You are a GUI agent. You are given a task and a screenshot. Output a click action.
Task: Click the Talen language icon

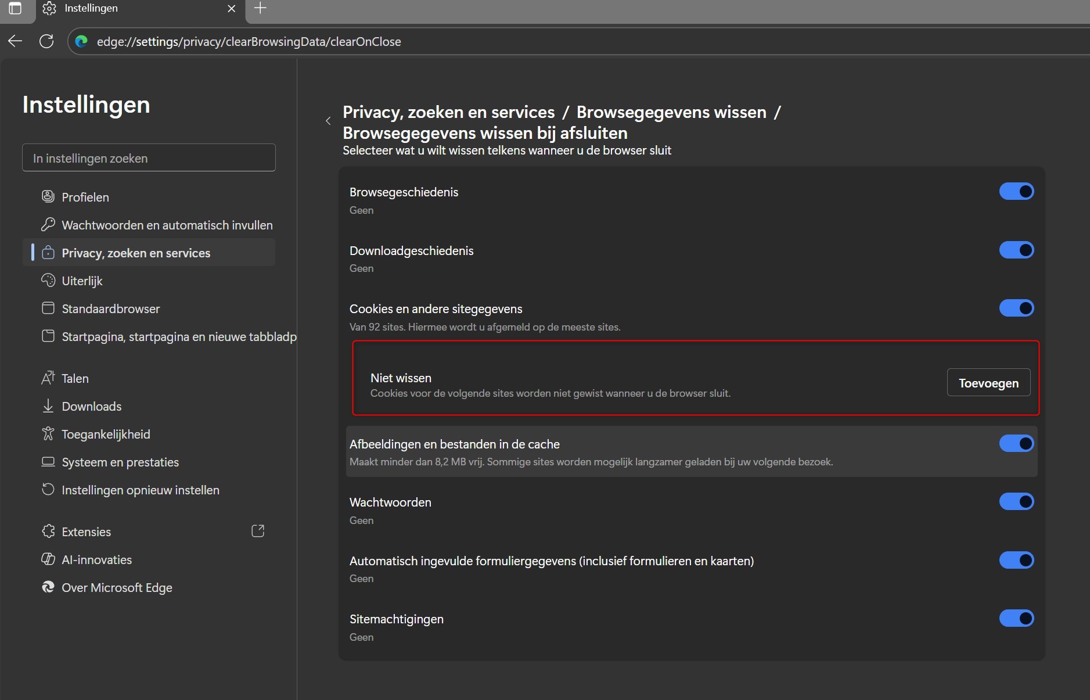pos(48,378)
